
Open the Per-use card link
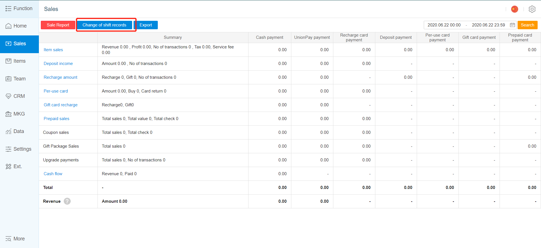(x=56, y=91)
